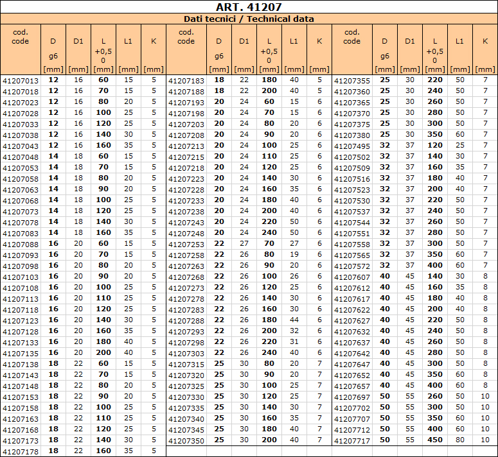Click L1 value 80 in row 41207717

[460, 440]
